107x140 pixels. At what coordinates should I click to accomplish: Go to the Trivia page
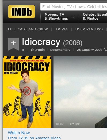point(62,29)
